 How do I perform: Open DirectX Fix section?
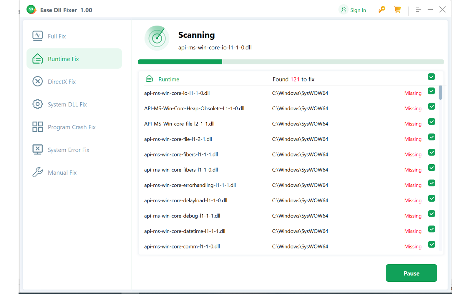click(x=74, y=81)
